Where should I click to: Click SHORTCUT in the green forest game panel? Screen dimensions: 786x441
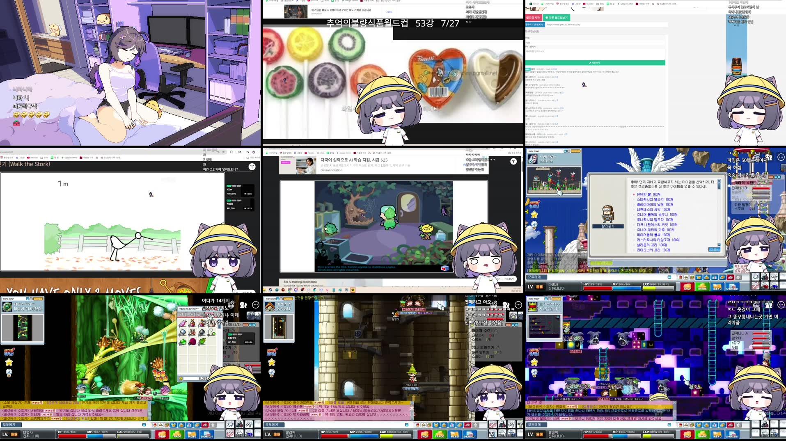(x=206, y=434)
